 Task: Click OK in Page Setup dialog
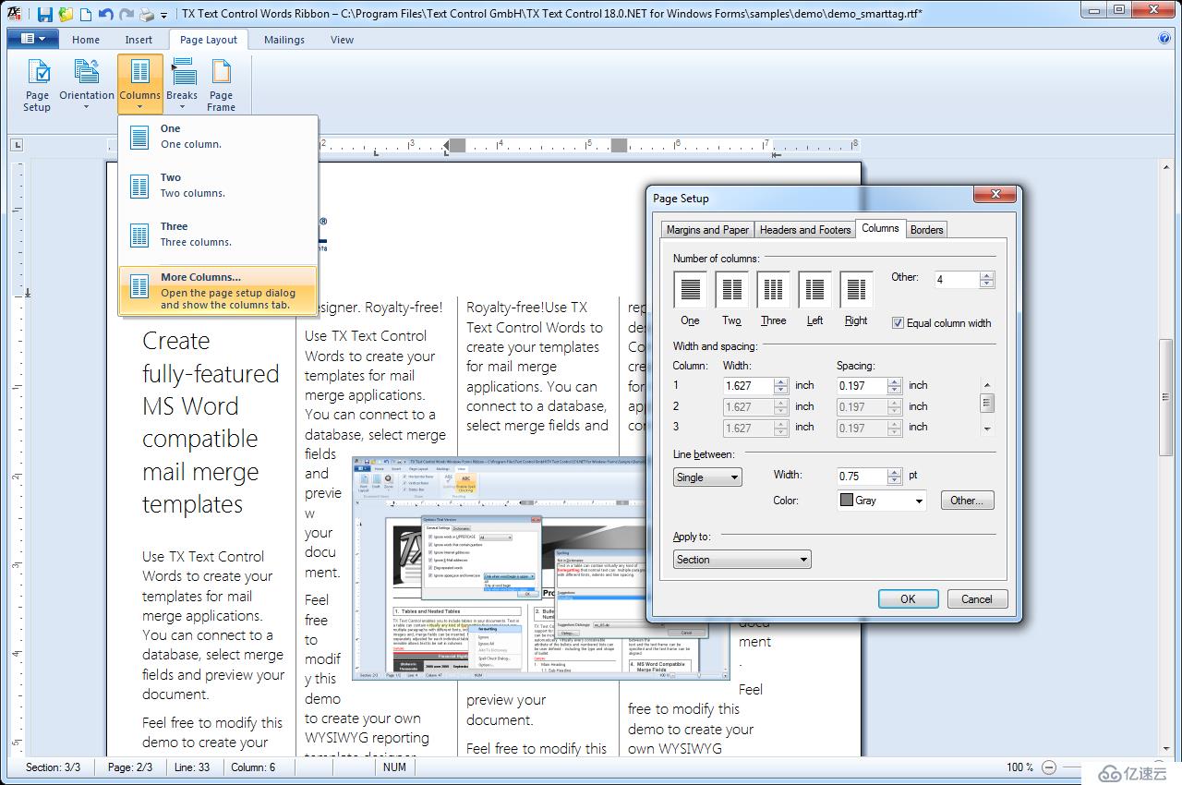tap(908, 599)
